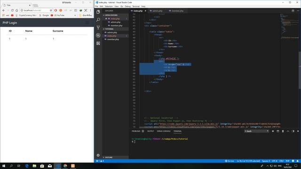Click the Chrome back arrow
Viewport: 301px width, 169px height.
point(4,10)
